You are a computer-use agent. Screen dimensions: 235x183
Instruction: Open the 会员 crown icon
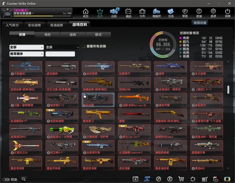click(100, 13)
